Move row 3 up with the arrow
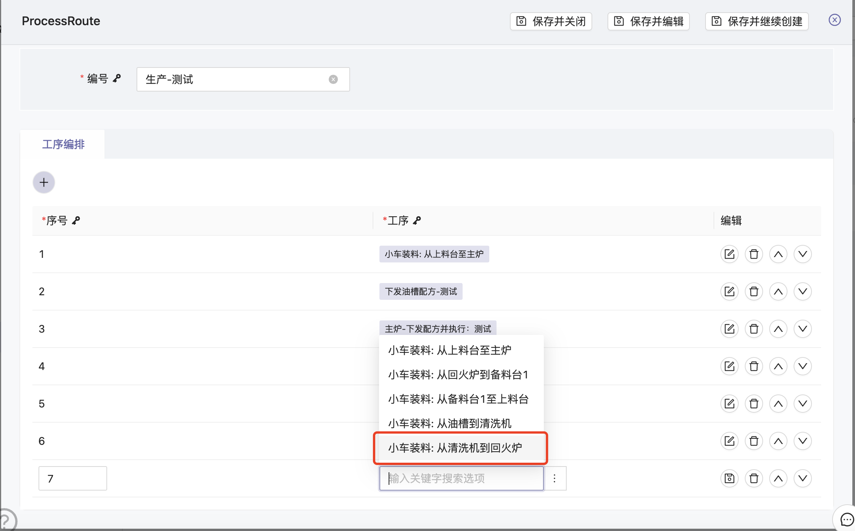855x531 pixels. pyautogui.click(x=778, y=329)
